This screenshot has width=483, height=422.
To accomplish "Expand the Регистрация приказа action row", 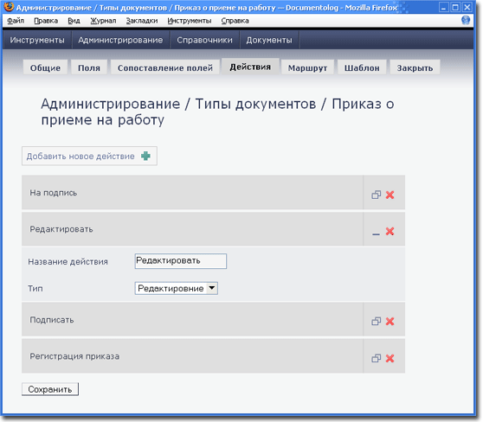I will point(376,358).
